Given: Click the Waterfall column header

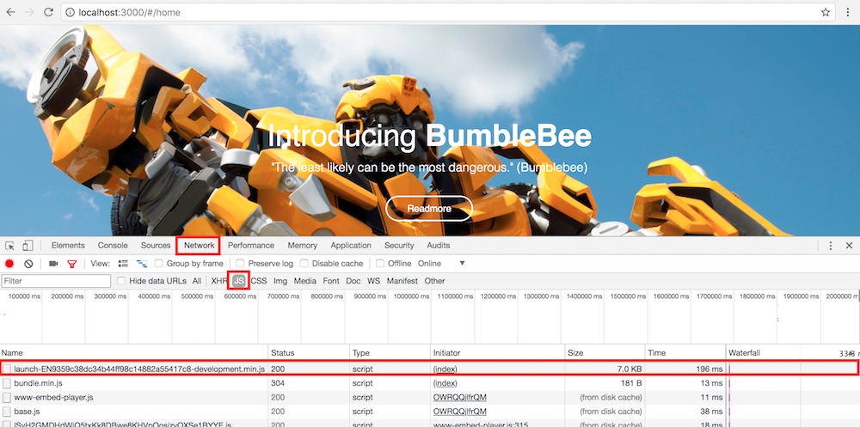Looking at the screenshot, I should coord(793,353).
